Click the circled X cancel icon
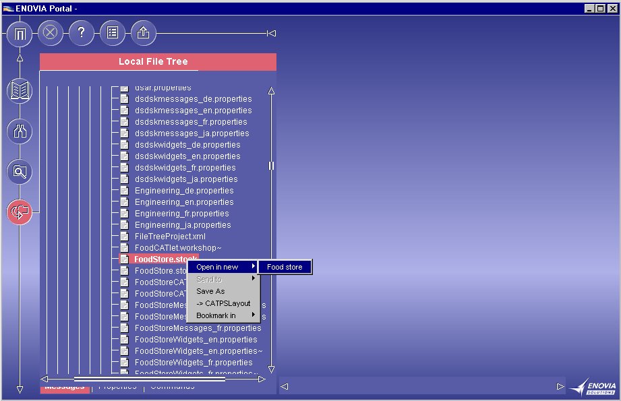 tap(51, 32)
